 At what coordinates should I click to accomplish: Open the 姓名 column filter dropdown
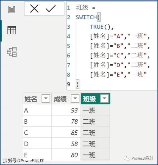pos(46,98)
